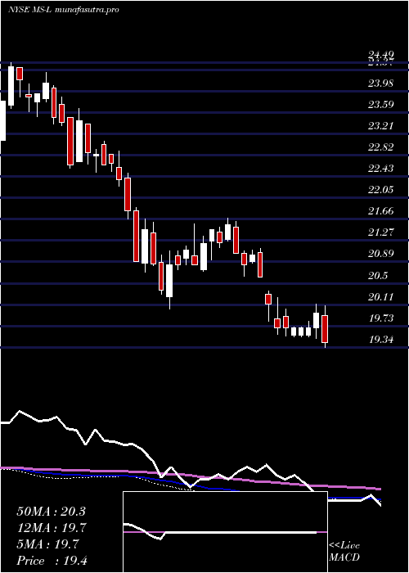The image size is (409, 573).
Task: Select the 23.21 price axis label
Action: point(381,126)
